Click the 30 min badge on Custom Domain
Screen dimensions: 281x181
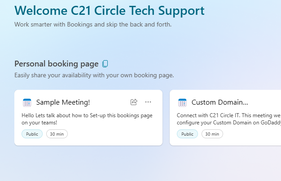coord(212,134)
